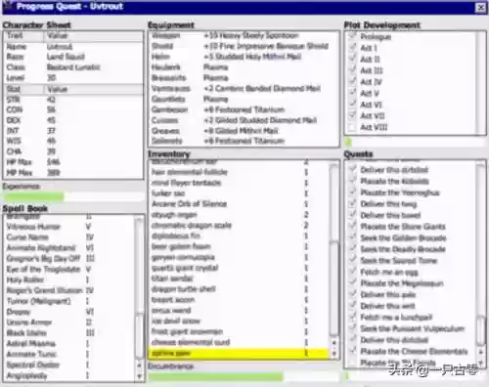The image size is (489, 387).
Task: Select the Weapon equipment row
Action: (243, 35)
